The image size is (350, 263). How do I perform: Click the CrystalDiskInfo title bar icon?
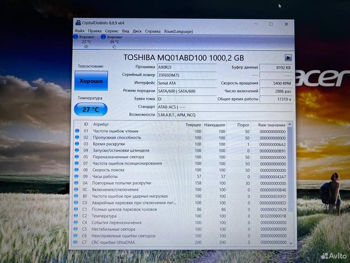coord(78,23)
